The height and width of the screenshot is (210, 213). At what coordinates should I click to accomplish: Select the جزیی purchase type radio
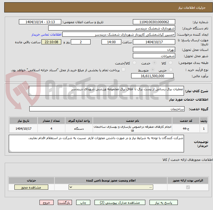coord(171,70)
